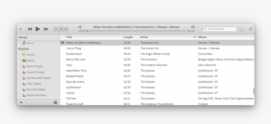
Task: Click The Emotions artist cell
Action: pyautogui.click(x=149, y=60)
